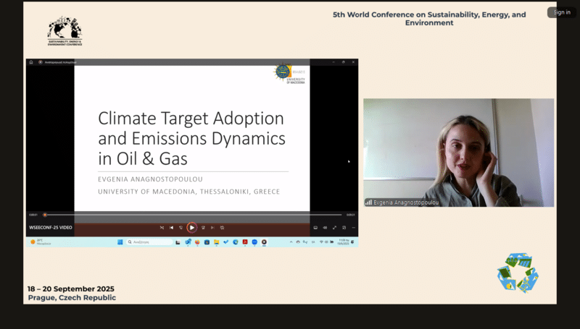This screenshot has height=329, width=580.
Task: Click the video seek progress bar
Action: point(192,215)
